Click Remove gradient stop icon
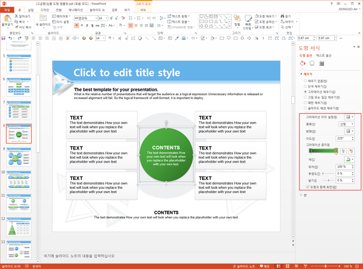Image resolution: width=363 pixels, height=269 pixels. tap(351, 151)
